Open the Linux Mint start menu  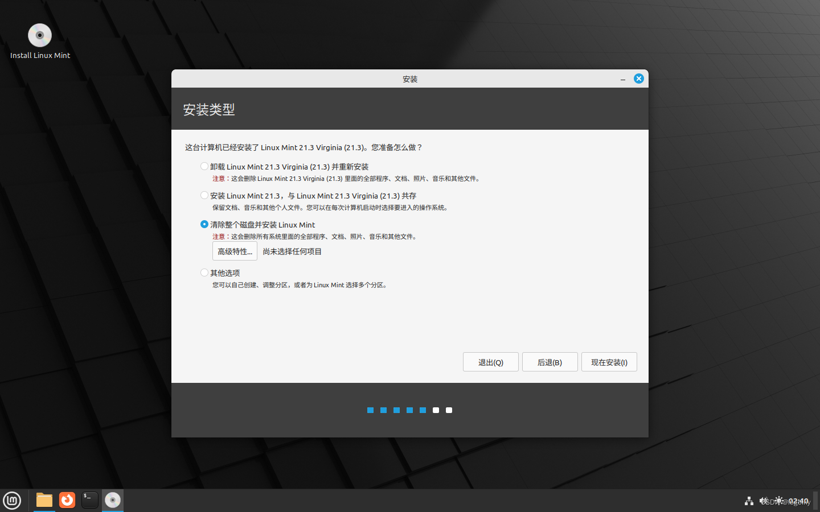tap(12, 501)
